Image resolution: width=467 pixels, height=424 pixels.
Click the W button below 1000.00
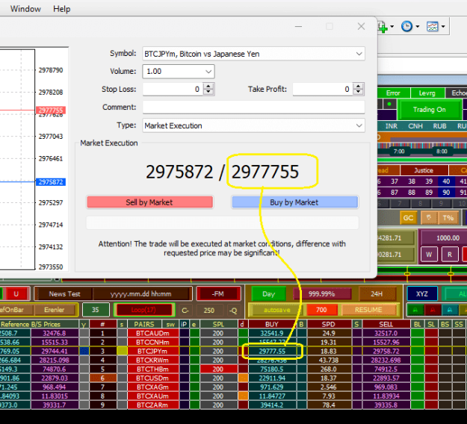click(x=429, y=255)
